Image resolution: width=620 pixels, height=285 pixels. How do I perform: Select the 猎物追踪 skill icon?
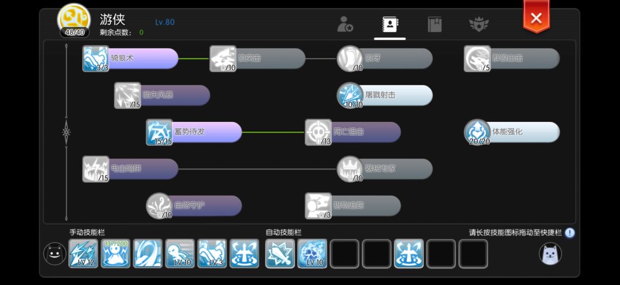(318, 205)
